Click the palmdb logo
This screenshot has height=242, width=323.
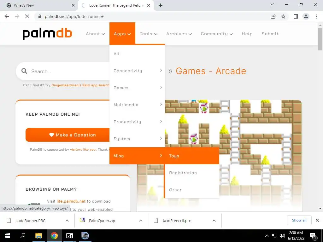pyautogui.click(x=47, y=34)
